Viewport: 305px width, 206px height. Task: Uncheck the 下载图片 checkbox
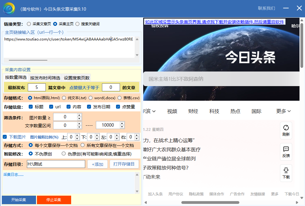[x=5, y=137]
